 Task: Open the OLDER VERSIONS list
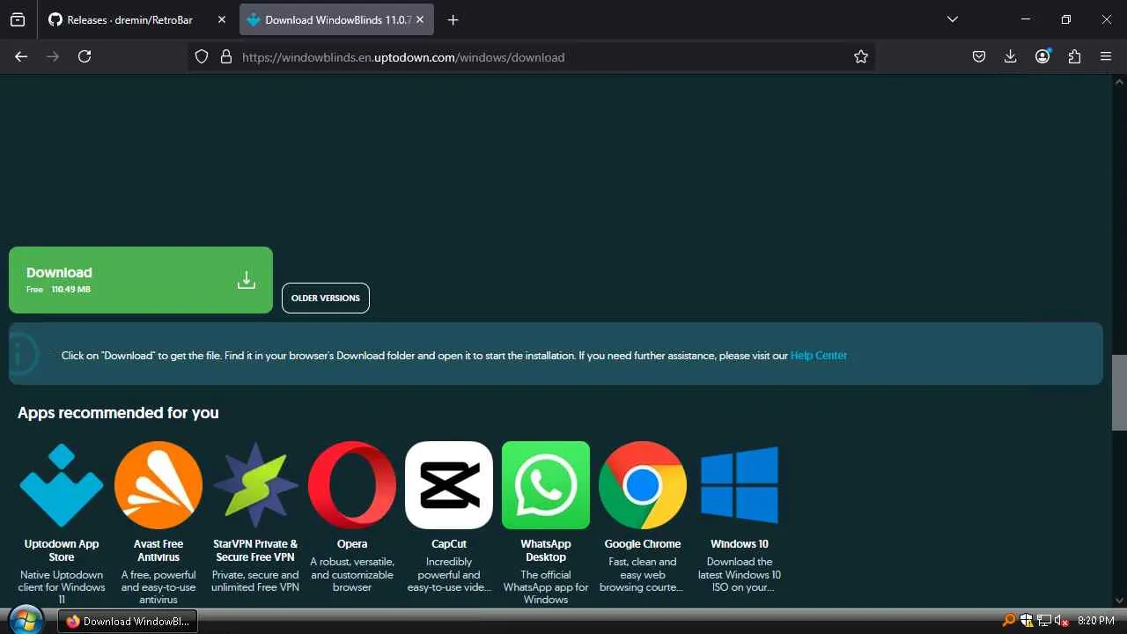click(326, 298)
